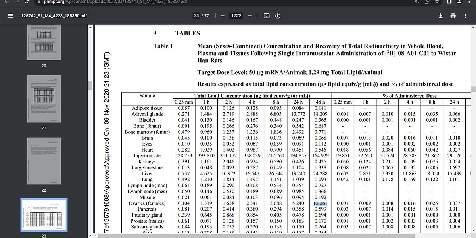Rotate the PDF page counterclockwise
The height and width of the screenshot is (238, 476).
click(x=278, y=16)
